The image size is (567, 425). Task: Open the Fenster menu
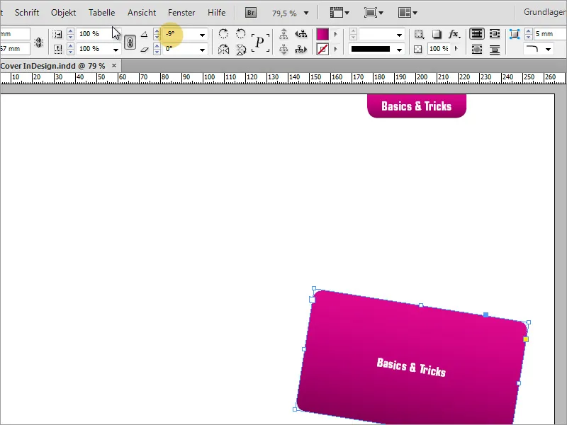181,13
